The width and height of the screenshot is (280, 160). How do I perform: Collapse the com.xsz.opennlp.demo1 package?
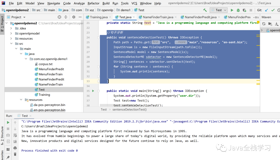pos(26,59)
